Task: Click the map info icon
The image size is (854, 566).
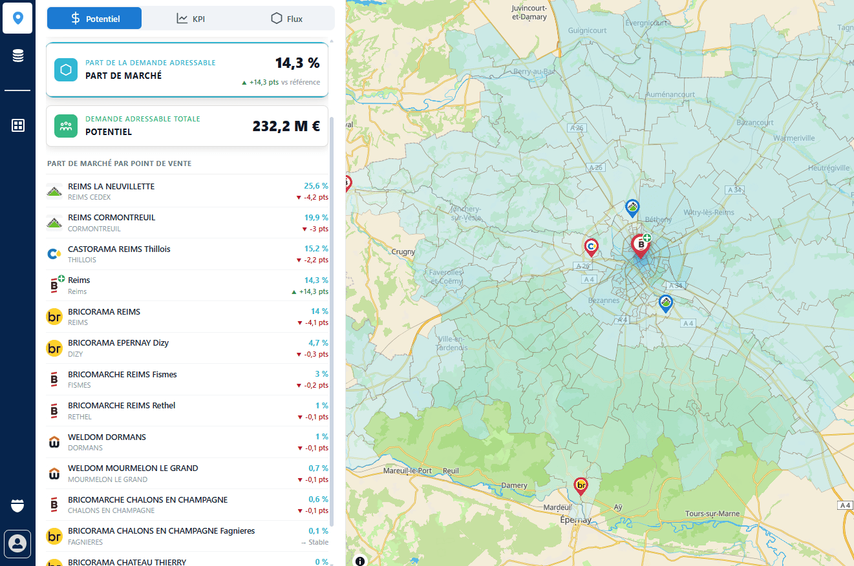Action: tap(360, 560)
